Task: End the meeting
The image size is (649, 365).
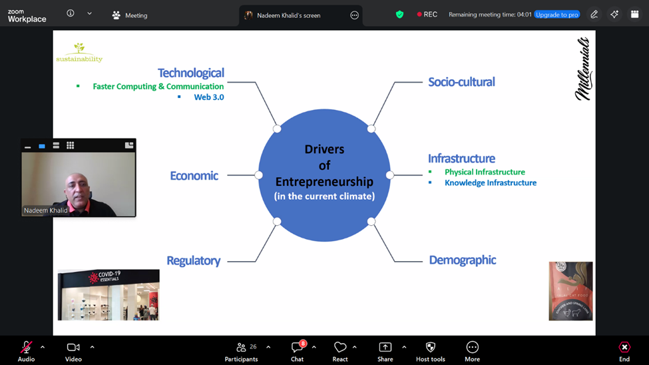Action: point(624,350)
